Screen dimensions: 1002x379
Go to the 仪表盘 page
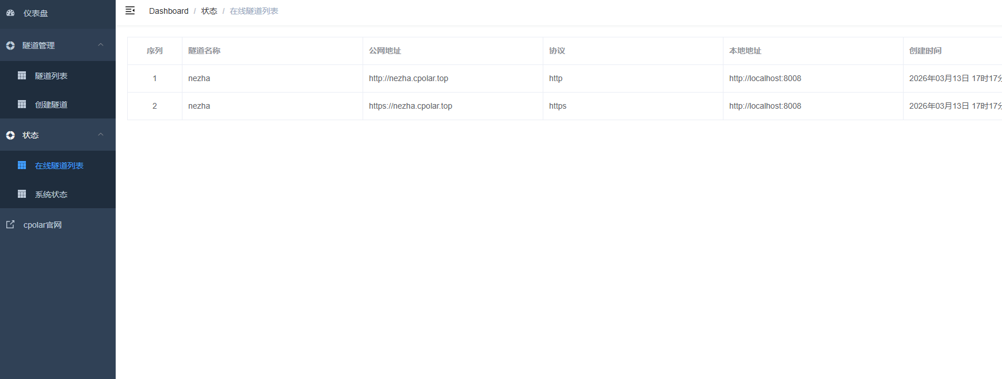pyautogui.click(x=36, y=13)
